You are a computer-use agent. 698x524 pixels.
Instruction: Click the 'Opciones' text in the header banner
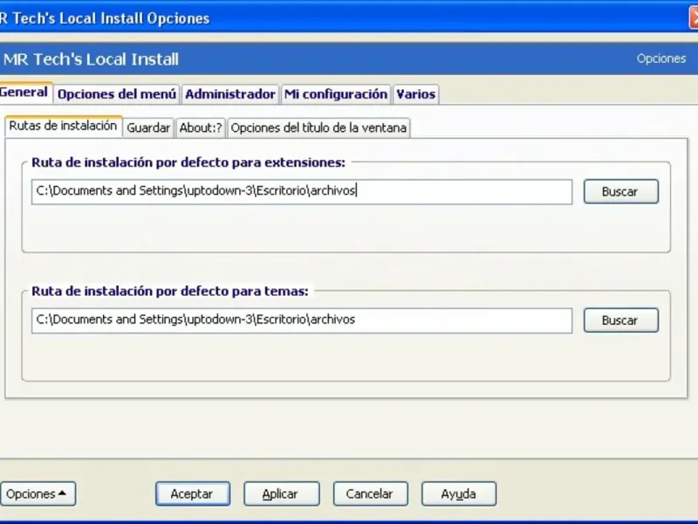661,59
